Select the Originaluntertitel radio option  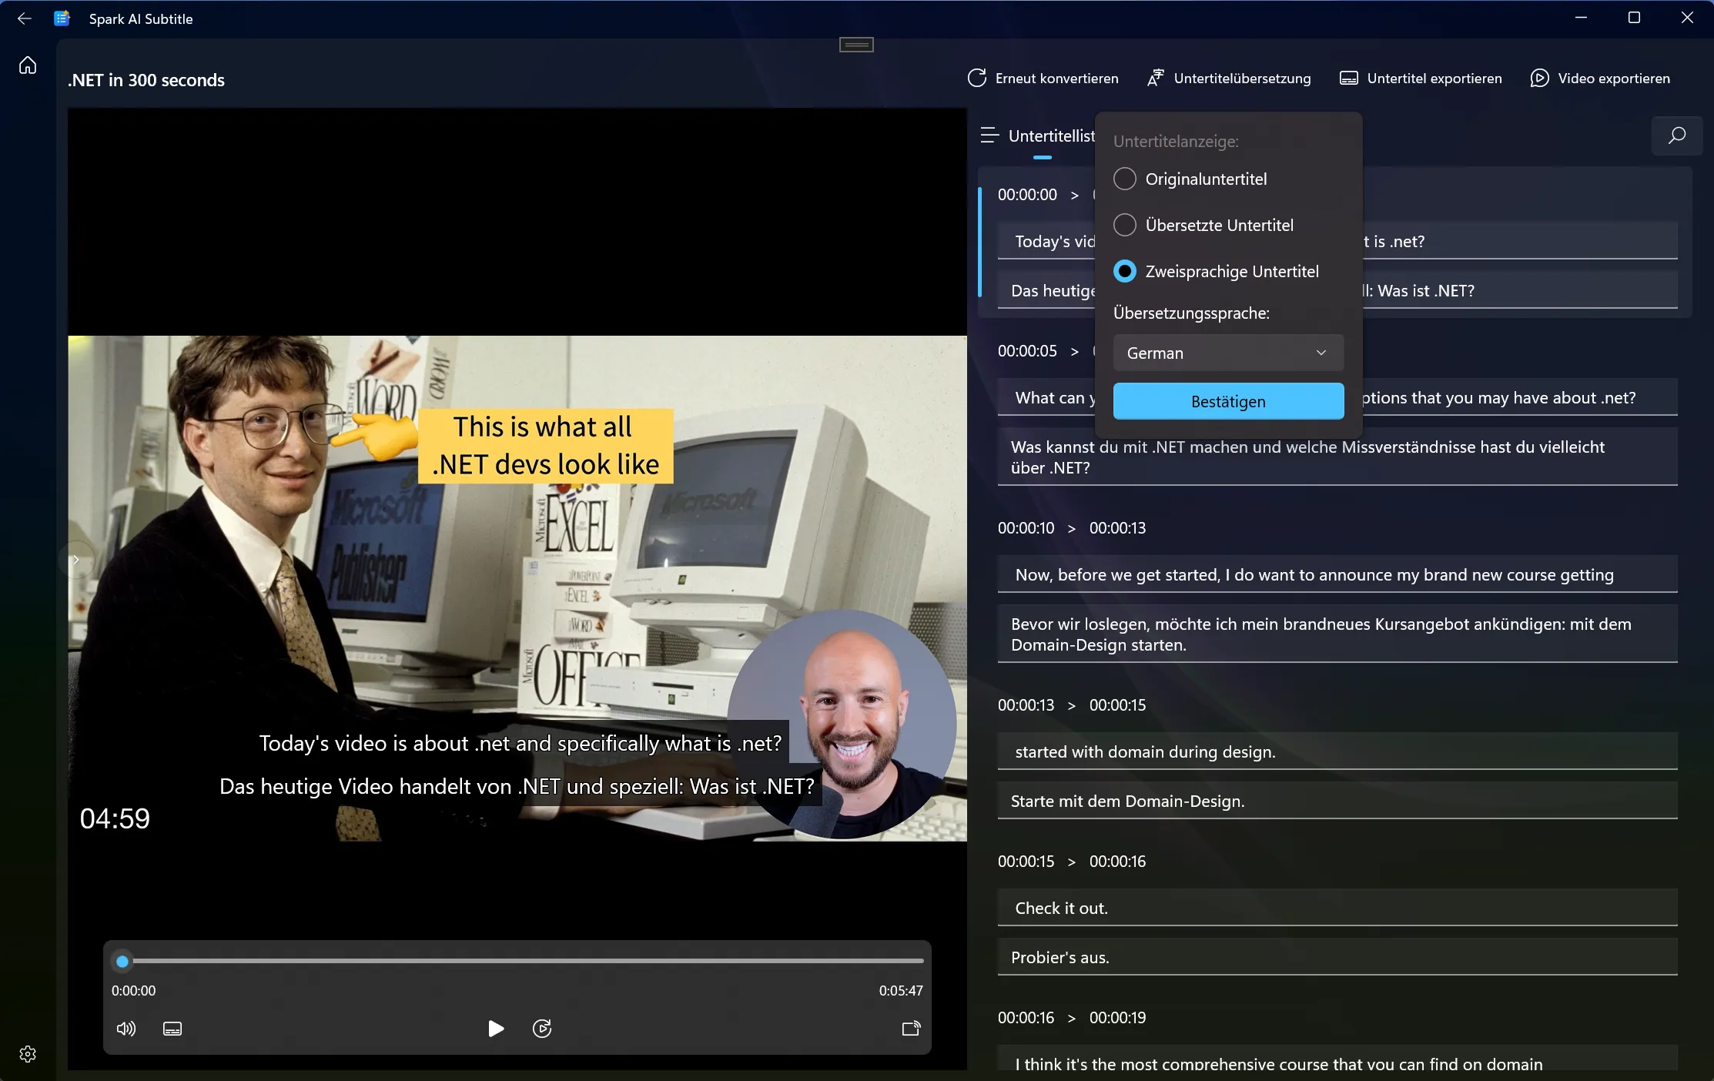tap(1125, 179)
